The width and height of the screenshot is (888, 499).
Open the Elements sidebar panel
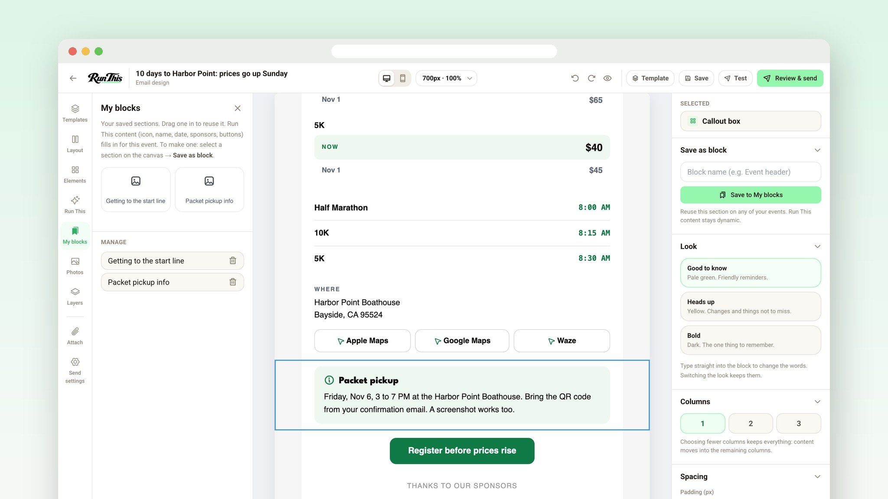75,174
